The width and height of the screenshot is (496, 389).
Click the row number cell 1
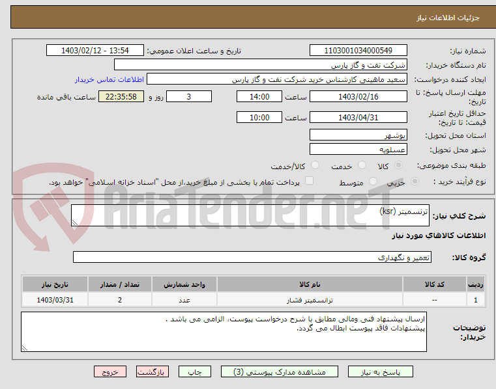pos(476,300)
